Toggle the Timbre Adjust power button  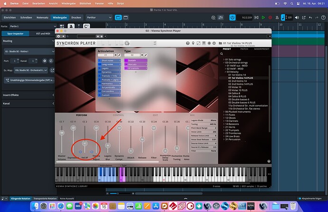pyautogui.click(x=92, y=152)
